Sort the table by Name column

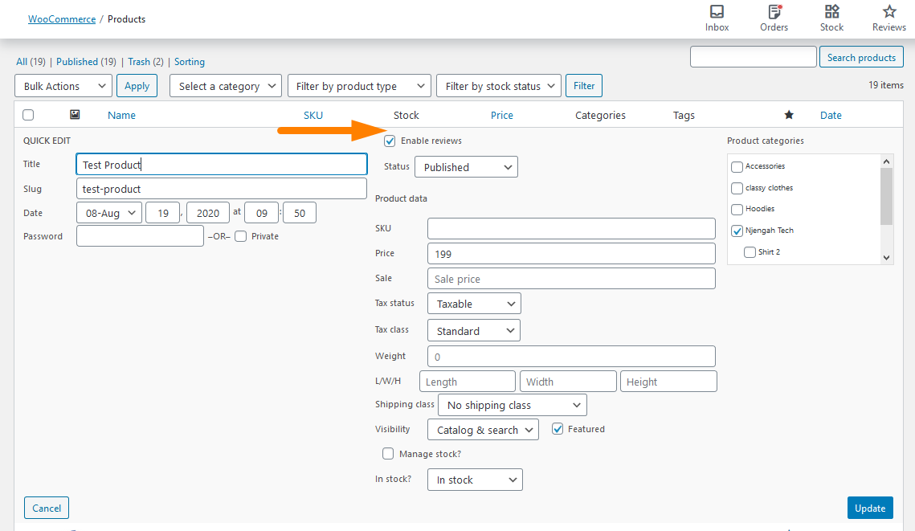coord(121,115)
